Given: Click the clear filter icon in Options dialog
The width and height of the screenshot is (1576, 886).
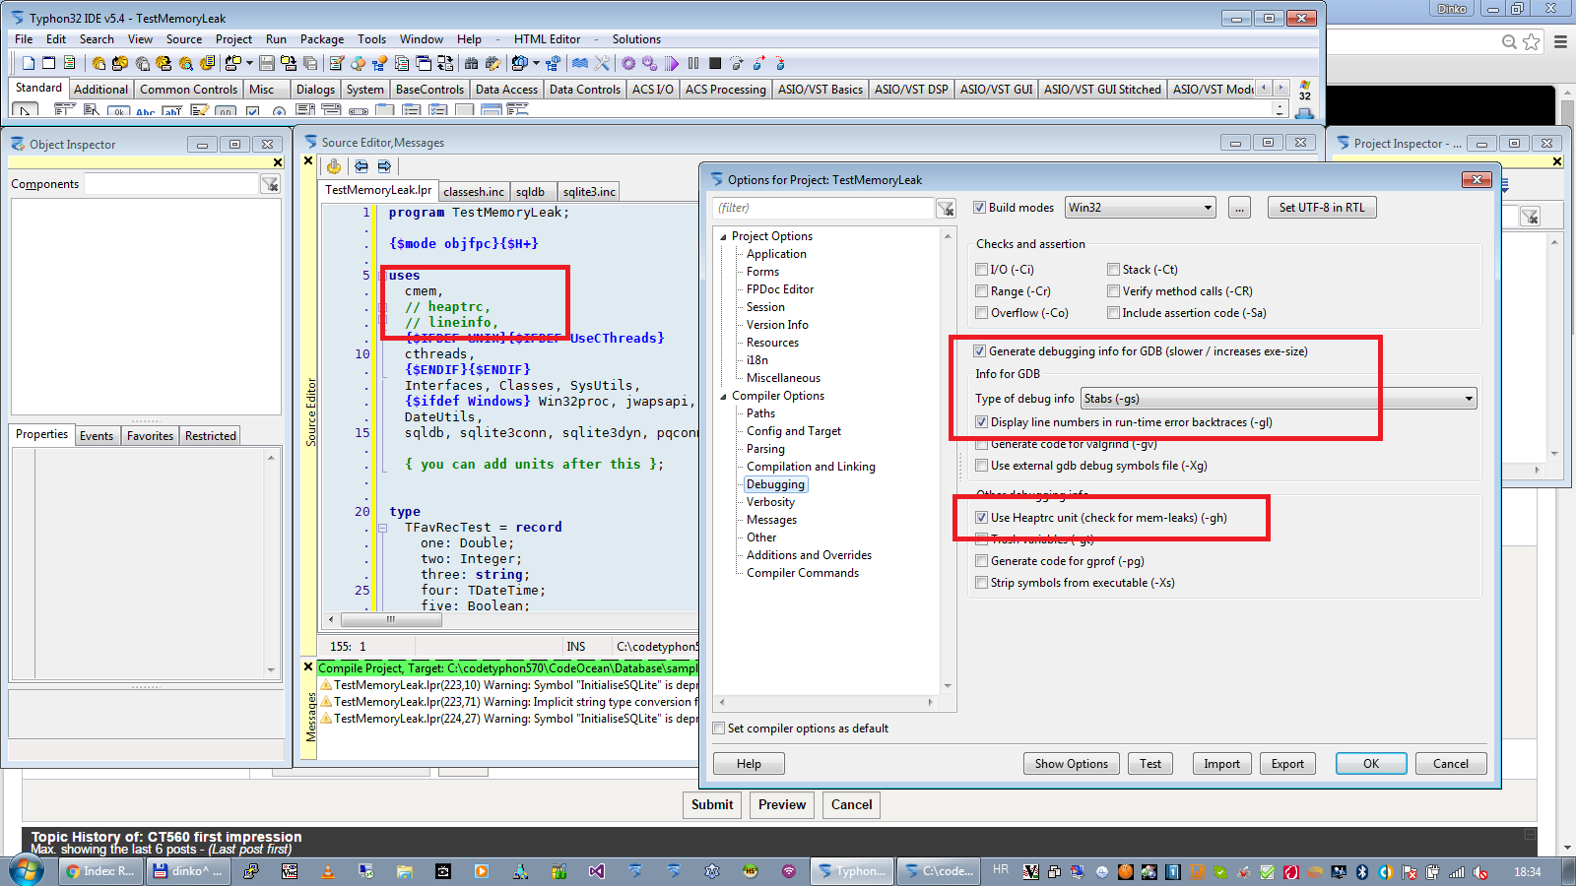Looking at the screenshot, I should 946,208.
